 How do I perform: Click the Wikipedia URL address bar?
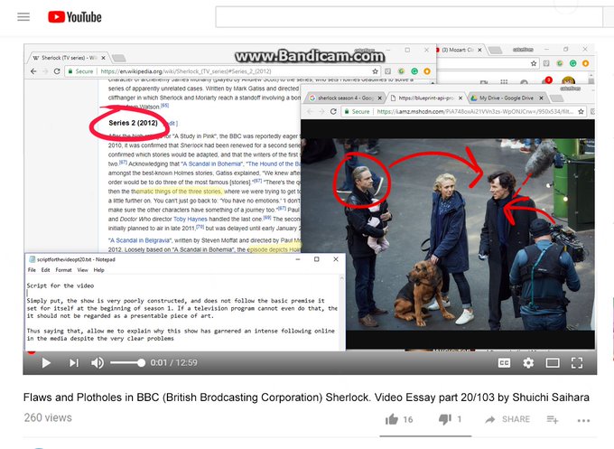click(x=221, y=71)
